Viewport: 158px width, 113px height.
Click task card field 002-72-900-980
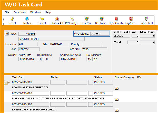click(31, 104)
